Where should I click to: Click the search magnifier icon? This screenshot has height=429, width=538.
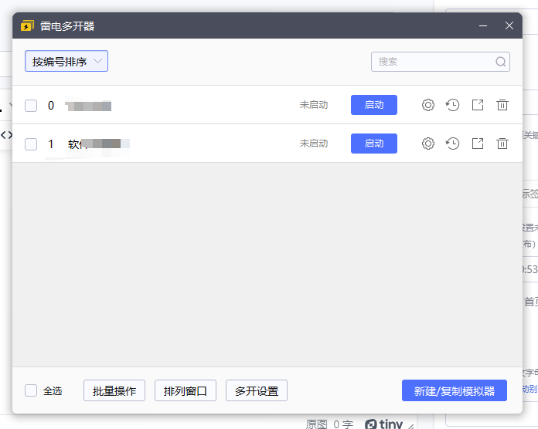[x=500, y=62]
